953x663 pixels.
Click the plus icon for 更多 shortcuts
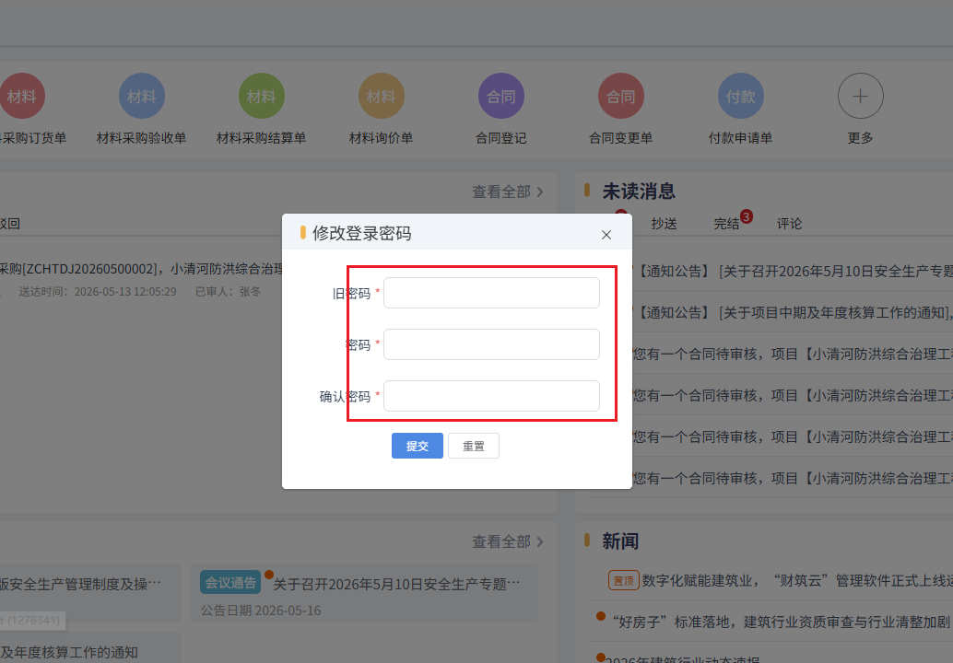(x=860, y=96)
